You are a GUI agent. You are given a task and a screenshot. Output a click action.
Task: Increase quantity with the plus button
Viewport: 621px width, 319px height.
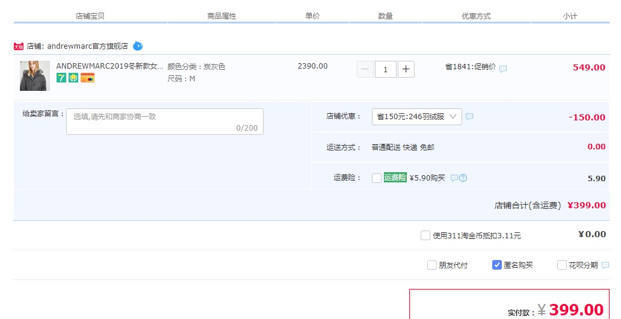pyautogui.click(x=406, y=69)
